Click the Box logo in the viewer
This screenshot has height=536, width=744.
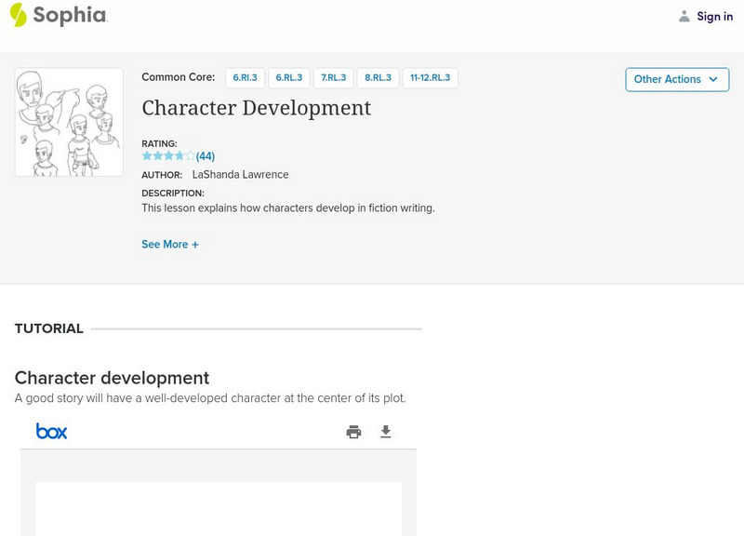tap(51, 431)
